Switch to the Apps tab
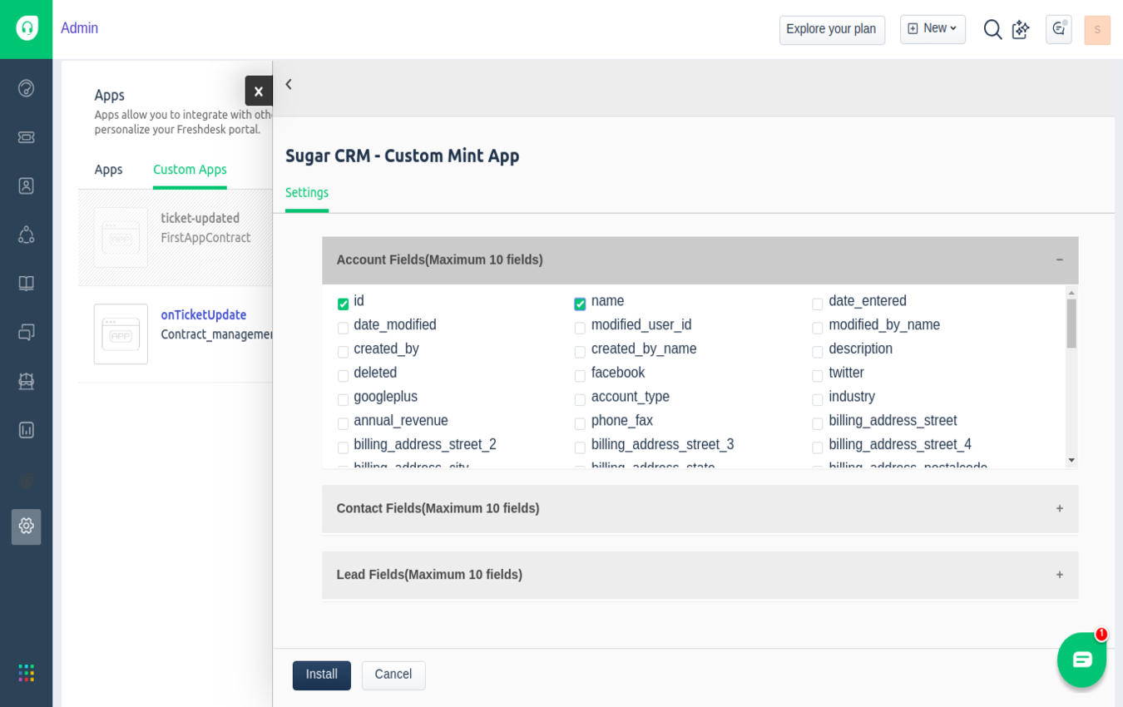 108,170
